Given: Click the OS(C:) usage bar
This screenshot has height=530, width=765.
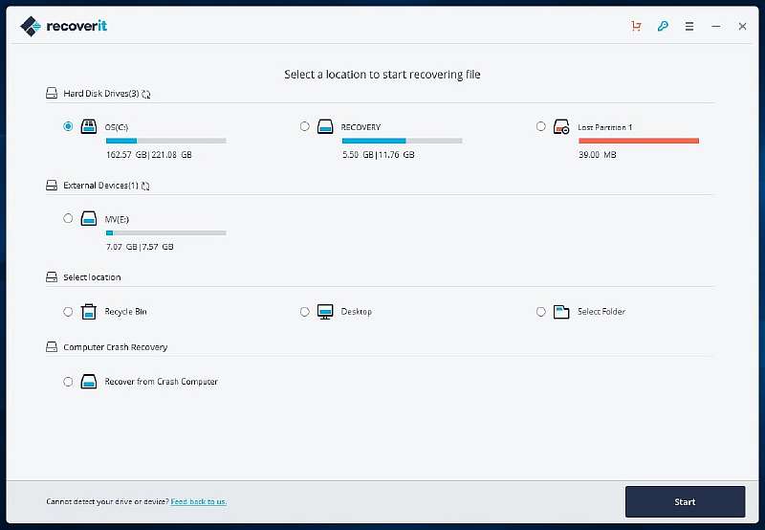Looking at the screenshot, I should pyautogui.click(x=165, y=141).
